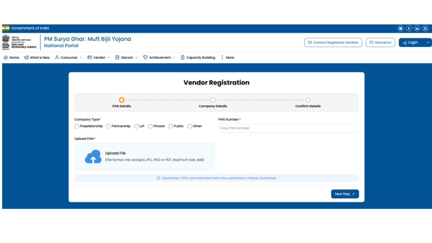Open the What is New menu item
Screen dimensions: 432x243
tap(37, 57)
